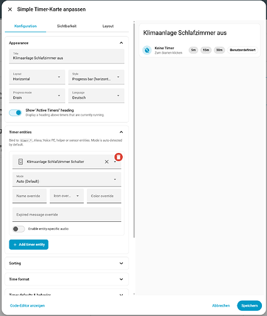267x316 pixels.
Task: Delete the timer entity with trash icon
Action: click(x=118, y=157)
